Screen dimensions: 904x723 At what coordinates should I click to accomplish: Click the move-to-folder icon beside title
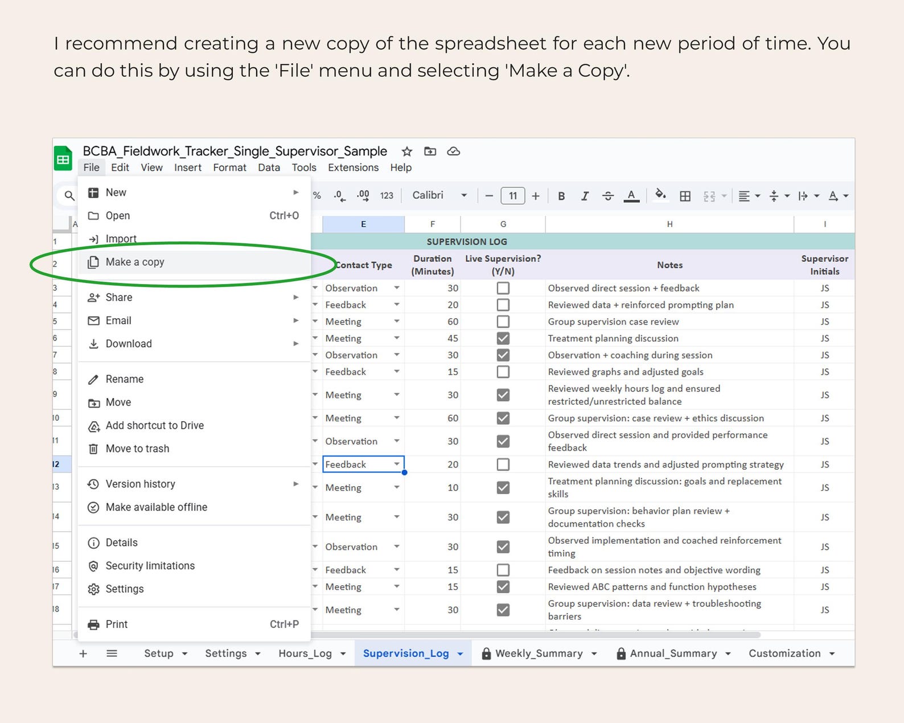[x=430, y=151]
